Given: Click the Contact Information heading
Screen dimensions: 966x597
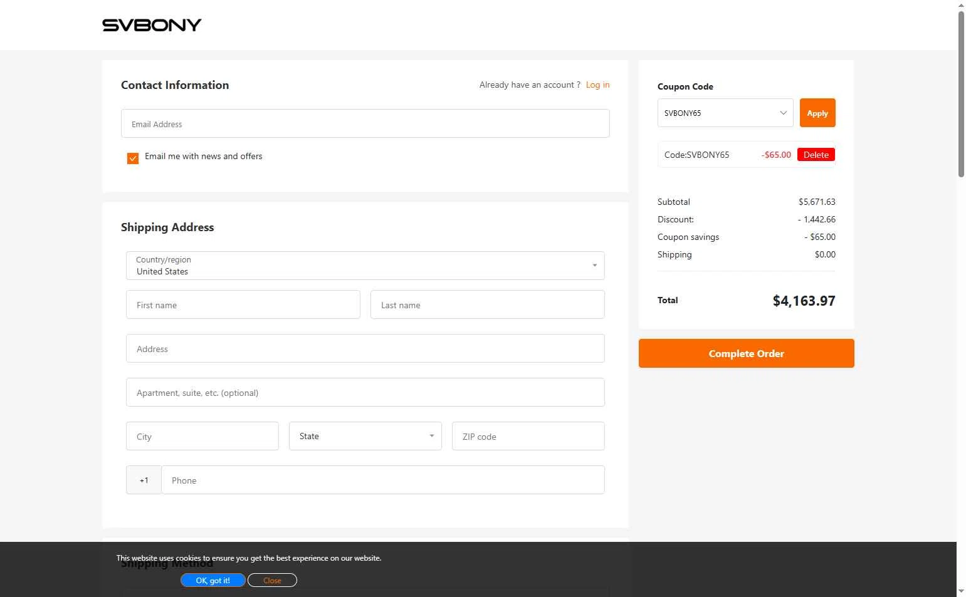Looking at the screenshot, I should click(x=175, y=85).
